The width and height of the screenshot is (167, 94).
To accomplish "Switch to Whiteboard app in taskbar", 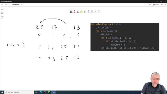I will click(53, 92).
